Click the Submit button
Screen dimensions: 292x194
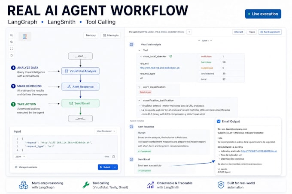click(105, 167)
